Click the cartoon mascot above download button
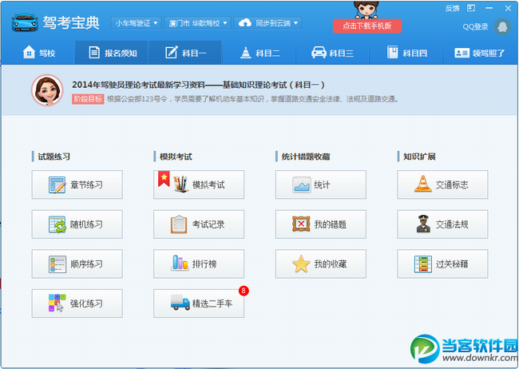This screenshot has width=519, height=369. 366,10
